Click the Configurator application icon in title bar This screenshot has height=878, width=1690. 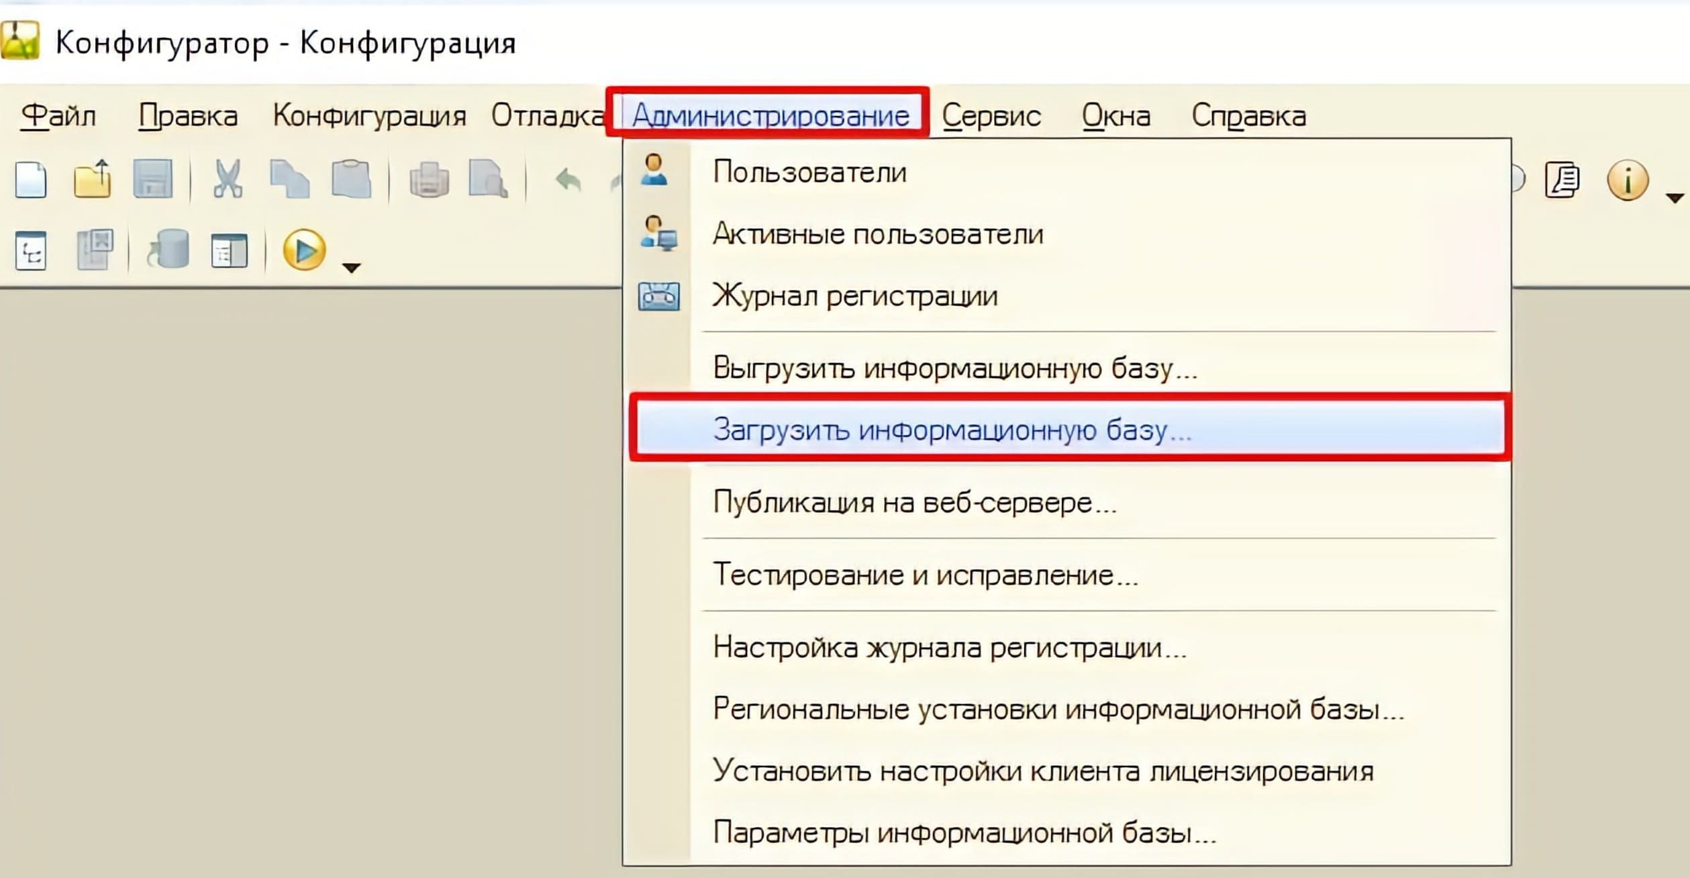(20, 41)
